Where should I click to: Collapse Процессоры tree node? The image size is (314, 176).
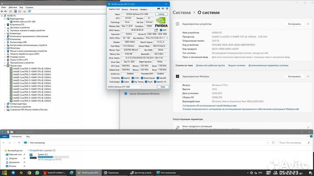pos(5,66)
